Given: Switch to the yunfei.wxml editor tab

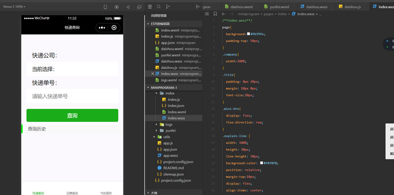Looking at the screenshot, I should (279, 7).
